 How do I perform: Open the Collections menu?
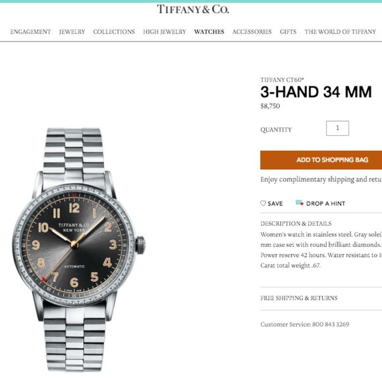pos(114,32)
